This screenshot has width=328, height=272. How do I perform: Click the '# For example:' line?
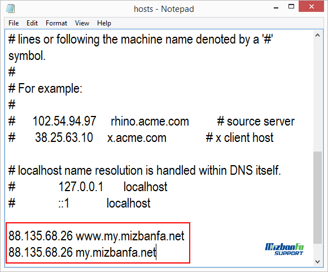pyautogui.click(x=45, y=88)
